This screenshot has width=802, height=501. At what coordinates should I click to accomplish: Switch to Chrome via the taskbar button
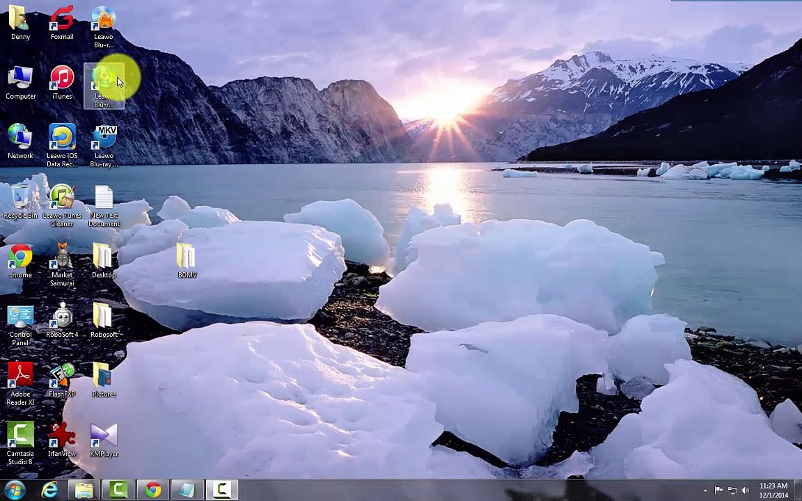[x=152, y=490]
